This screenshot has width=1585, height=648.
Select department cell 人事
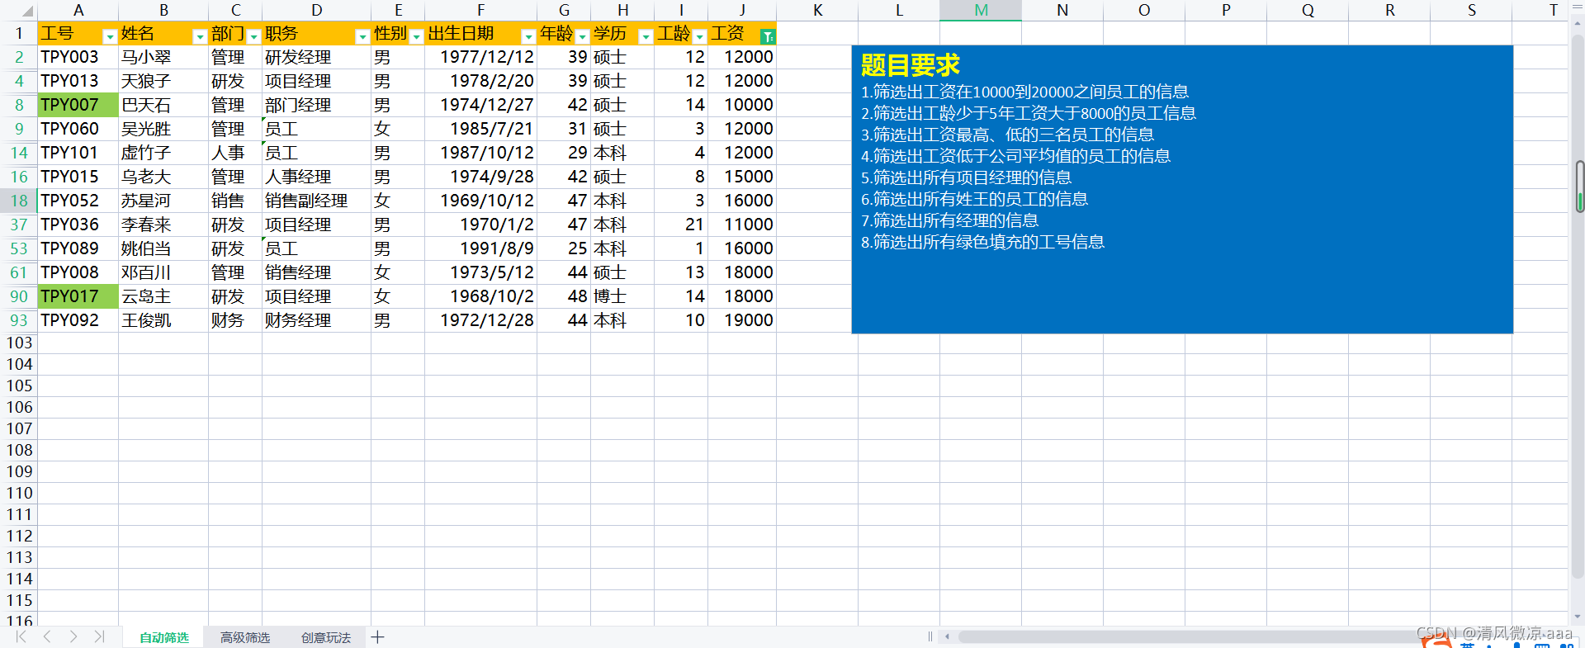(235, 153)
